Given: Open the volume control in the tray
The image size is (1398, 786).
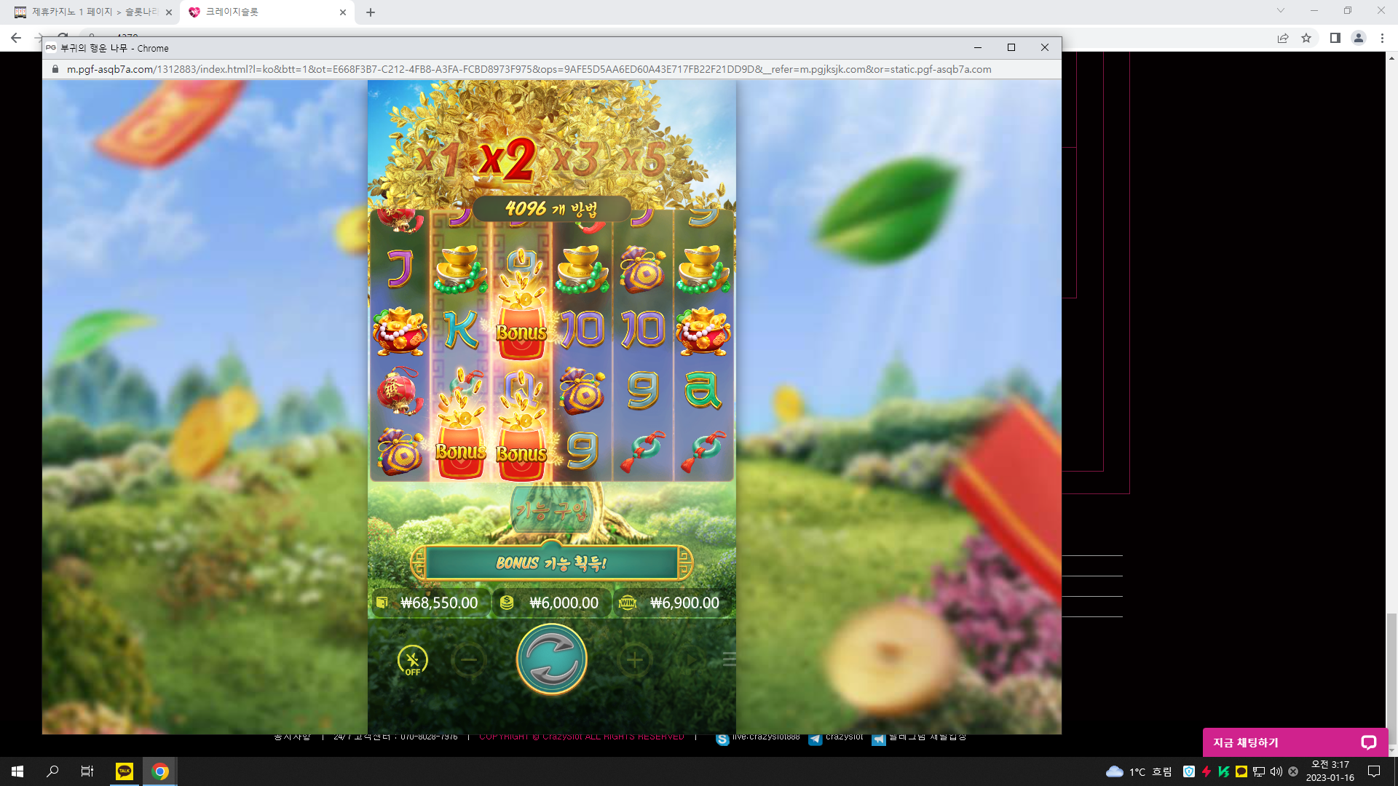Looking at the screenshot, I should 1276,771.
